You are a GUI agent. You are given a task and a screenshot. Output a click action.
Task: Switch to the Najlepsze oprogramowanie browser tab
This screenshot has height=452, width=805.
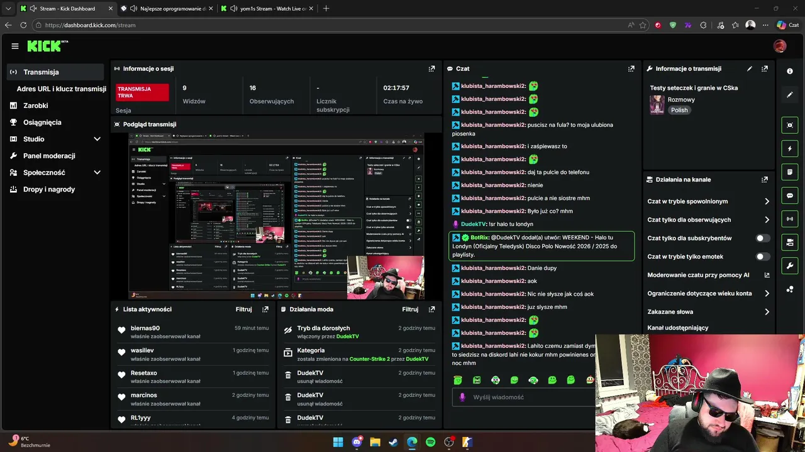click(x=167, y=9)
